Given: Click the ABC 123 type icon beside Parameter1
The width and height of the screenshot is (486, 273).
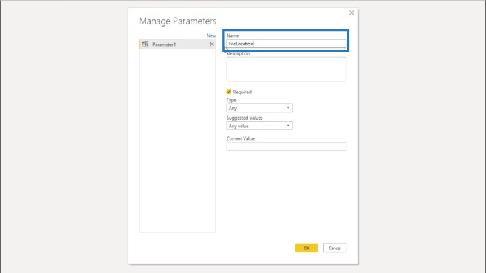Looking at the screenshot, I should coord(145,44).
